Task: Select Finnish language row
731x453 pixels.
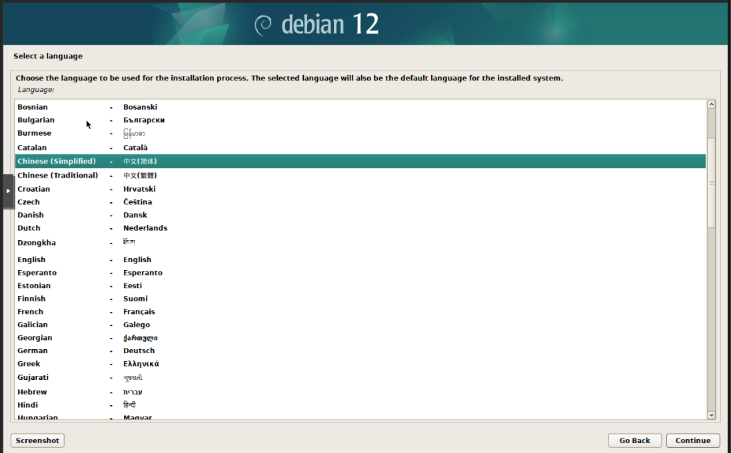Action: 361,299
